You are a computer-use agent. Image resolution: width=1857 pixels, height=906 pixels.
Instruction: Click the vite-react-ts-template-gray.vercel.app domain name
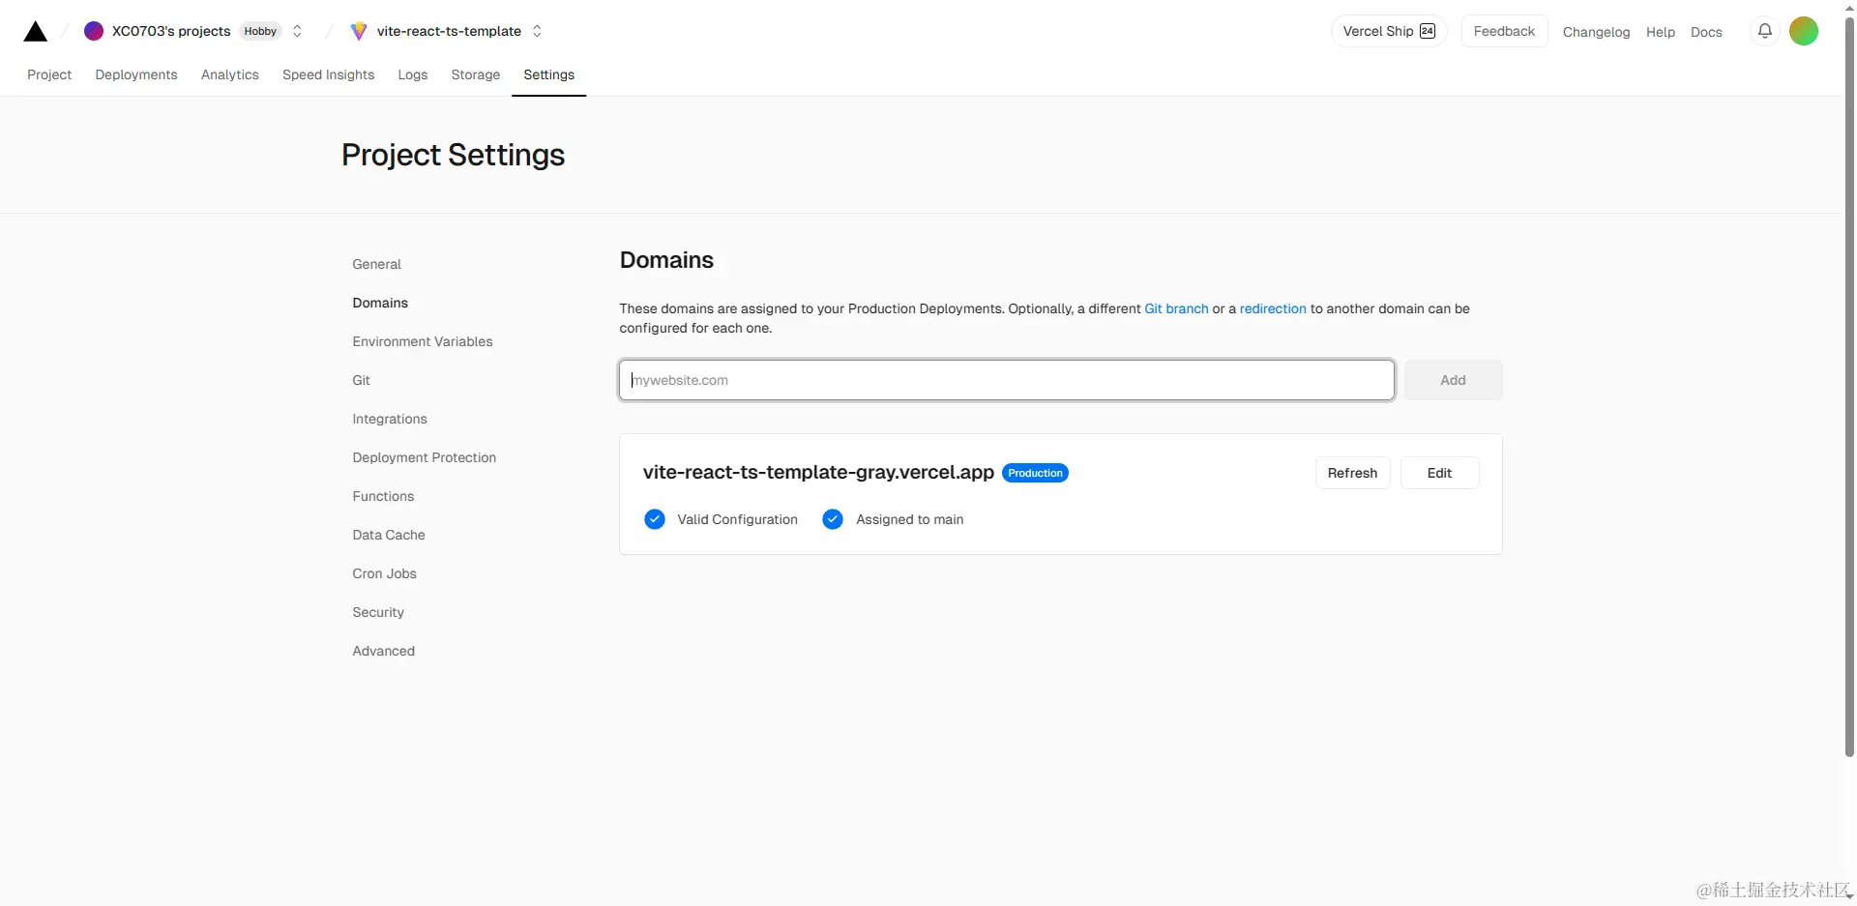point(818,472)
